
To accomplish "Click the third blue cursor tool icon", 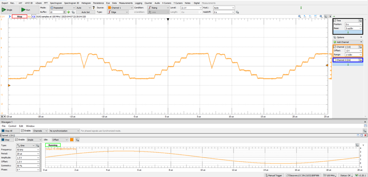I will pos(316,16).
